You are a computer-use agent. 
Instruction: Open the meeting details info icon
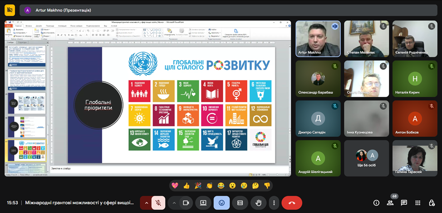tap(376, 203)
